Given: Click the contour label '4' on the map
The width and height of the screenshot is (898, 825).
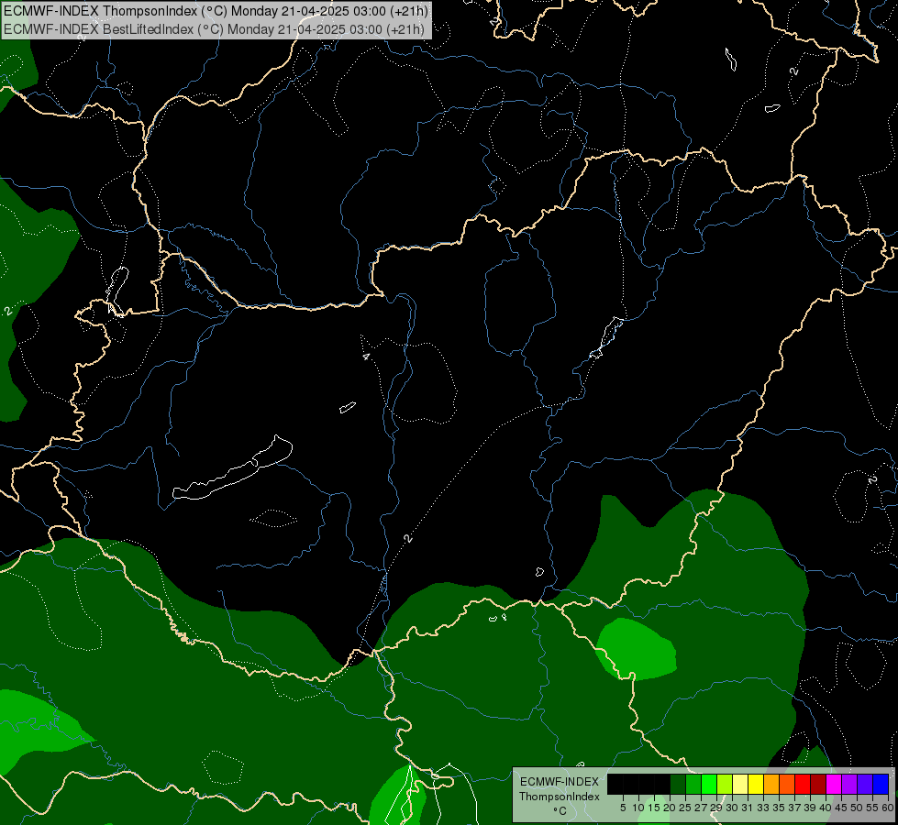Looking at the screenshot, I should point(366,356).
